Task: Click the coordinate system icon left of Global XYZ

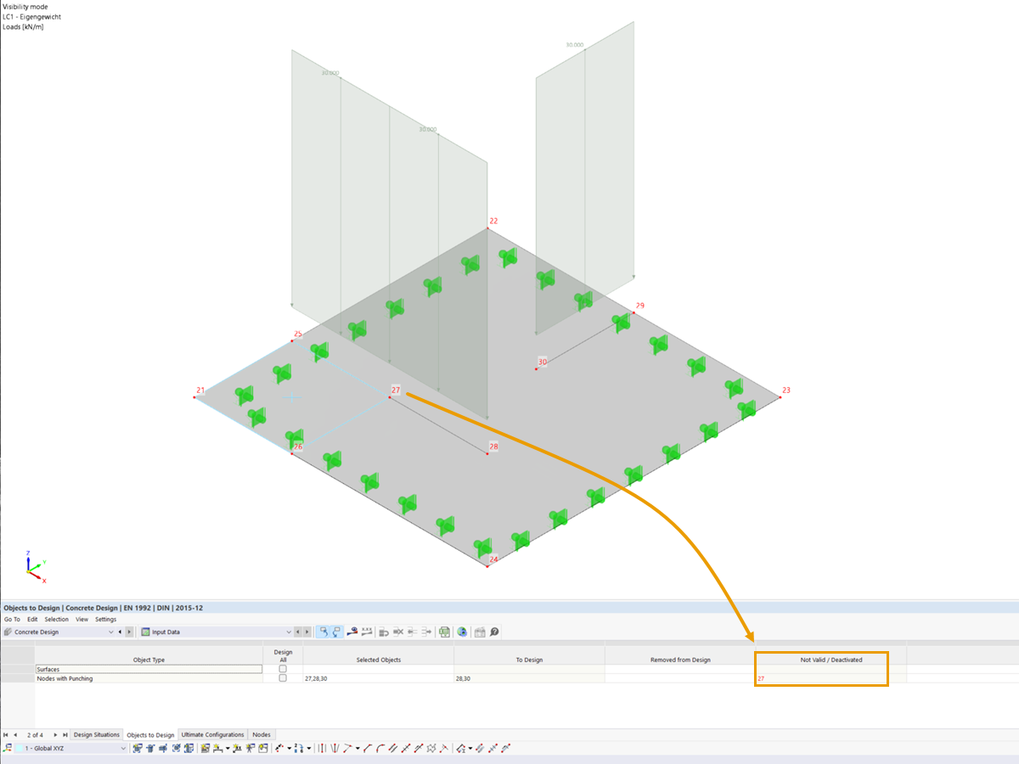Action: tap(7, 748)
